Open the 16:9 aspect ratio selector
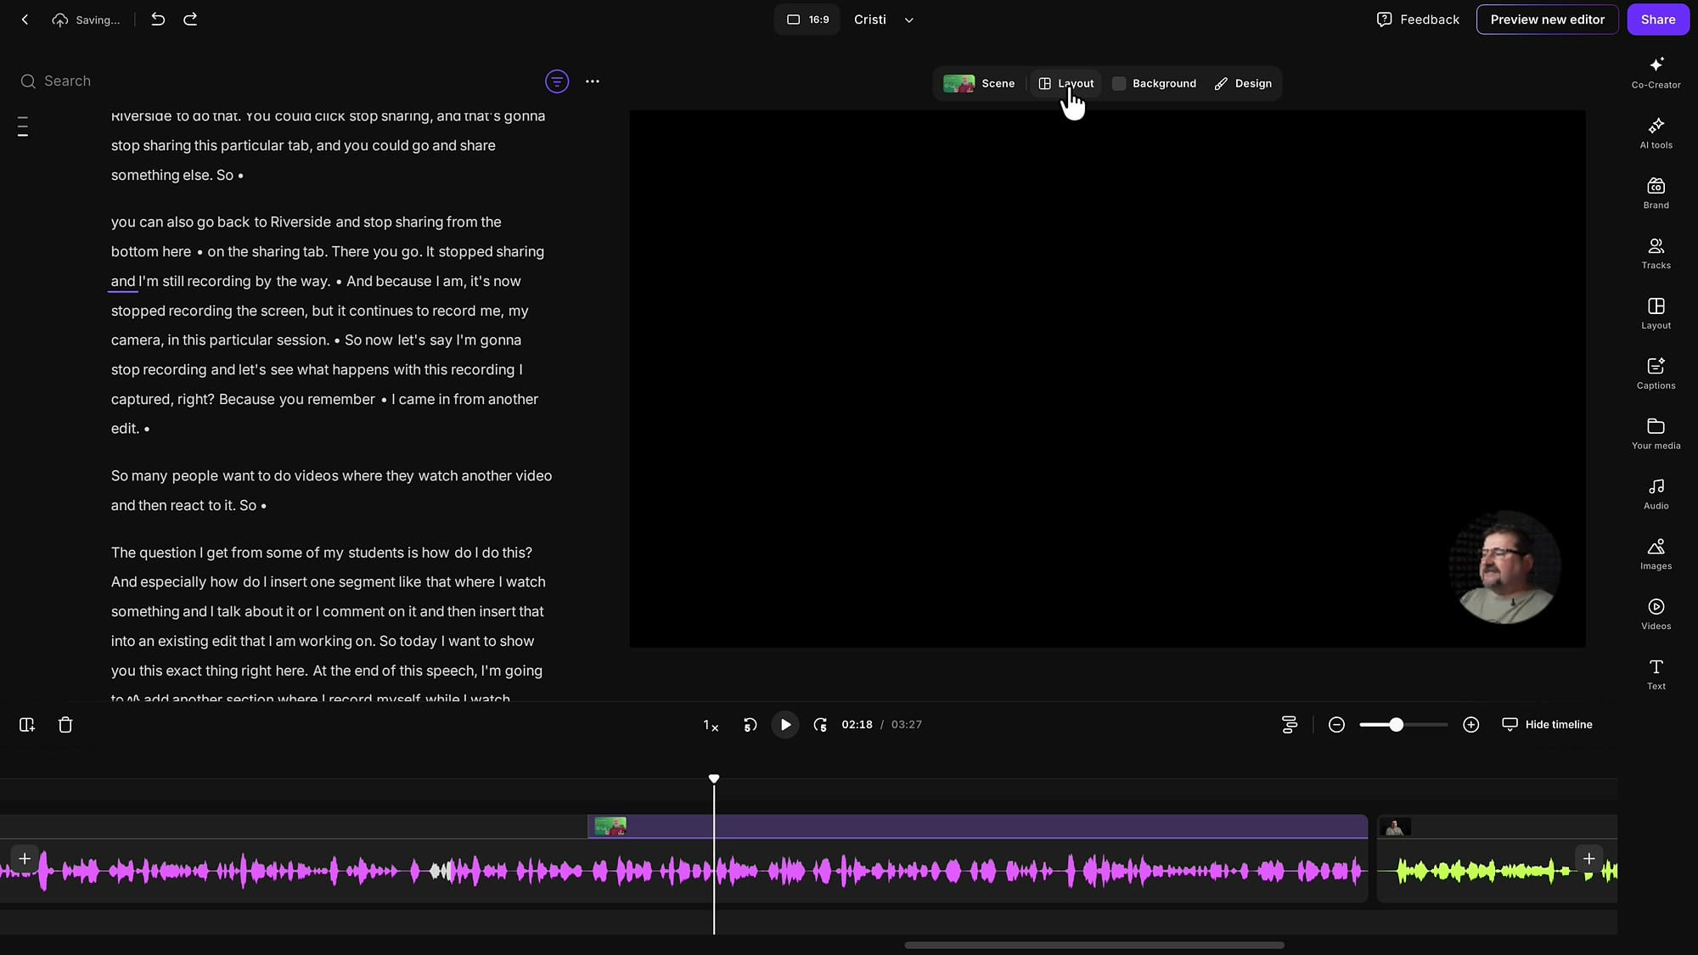The width and height of the screenshot is (1698, 955). tap(807, 20)
